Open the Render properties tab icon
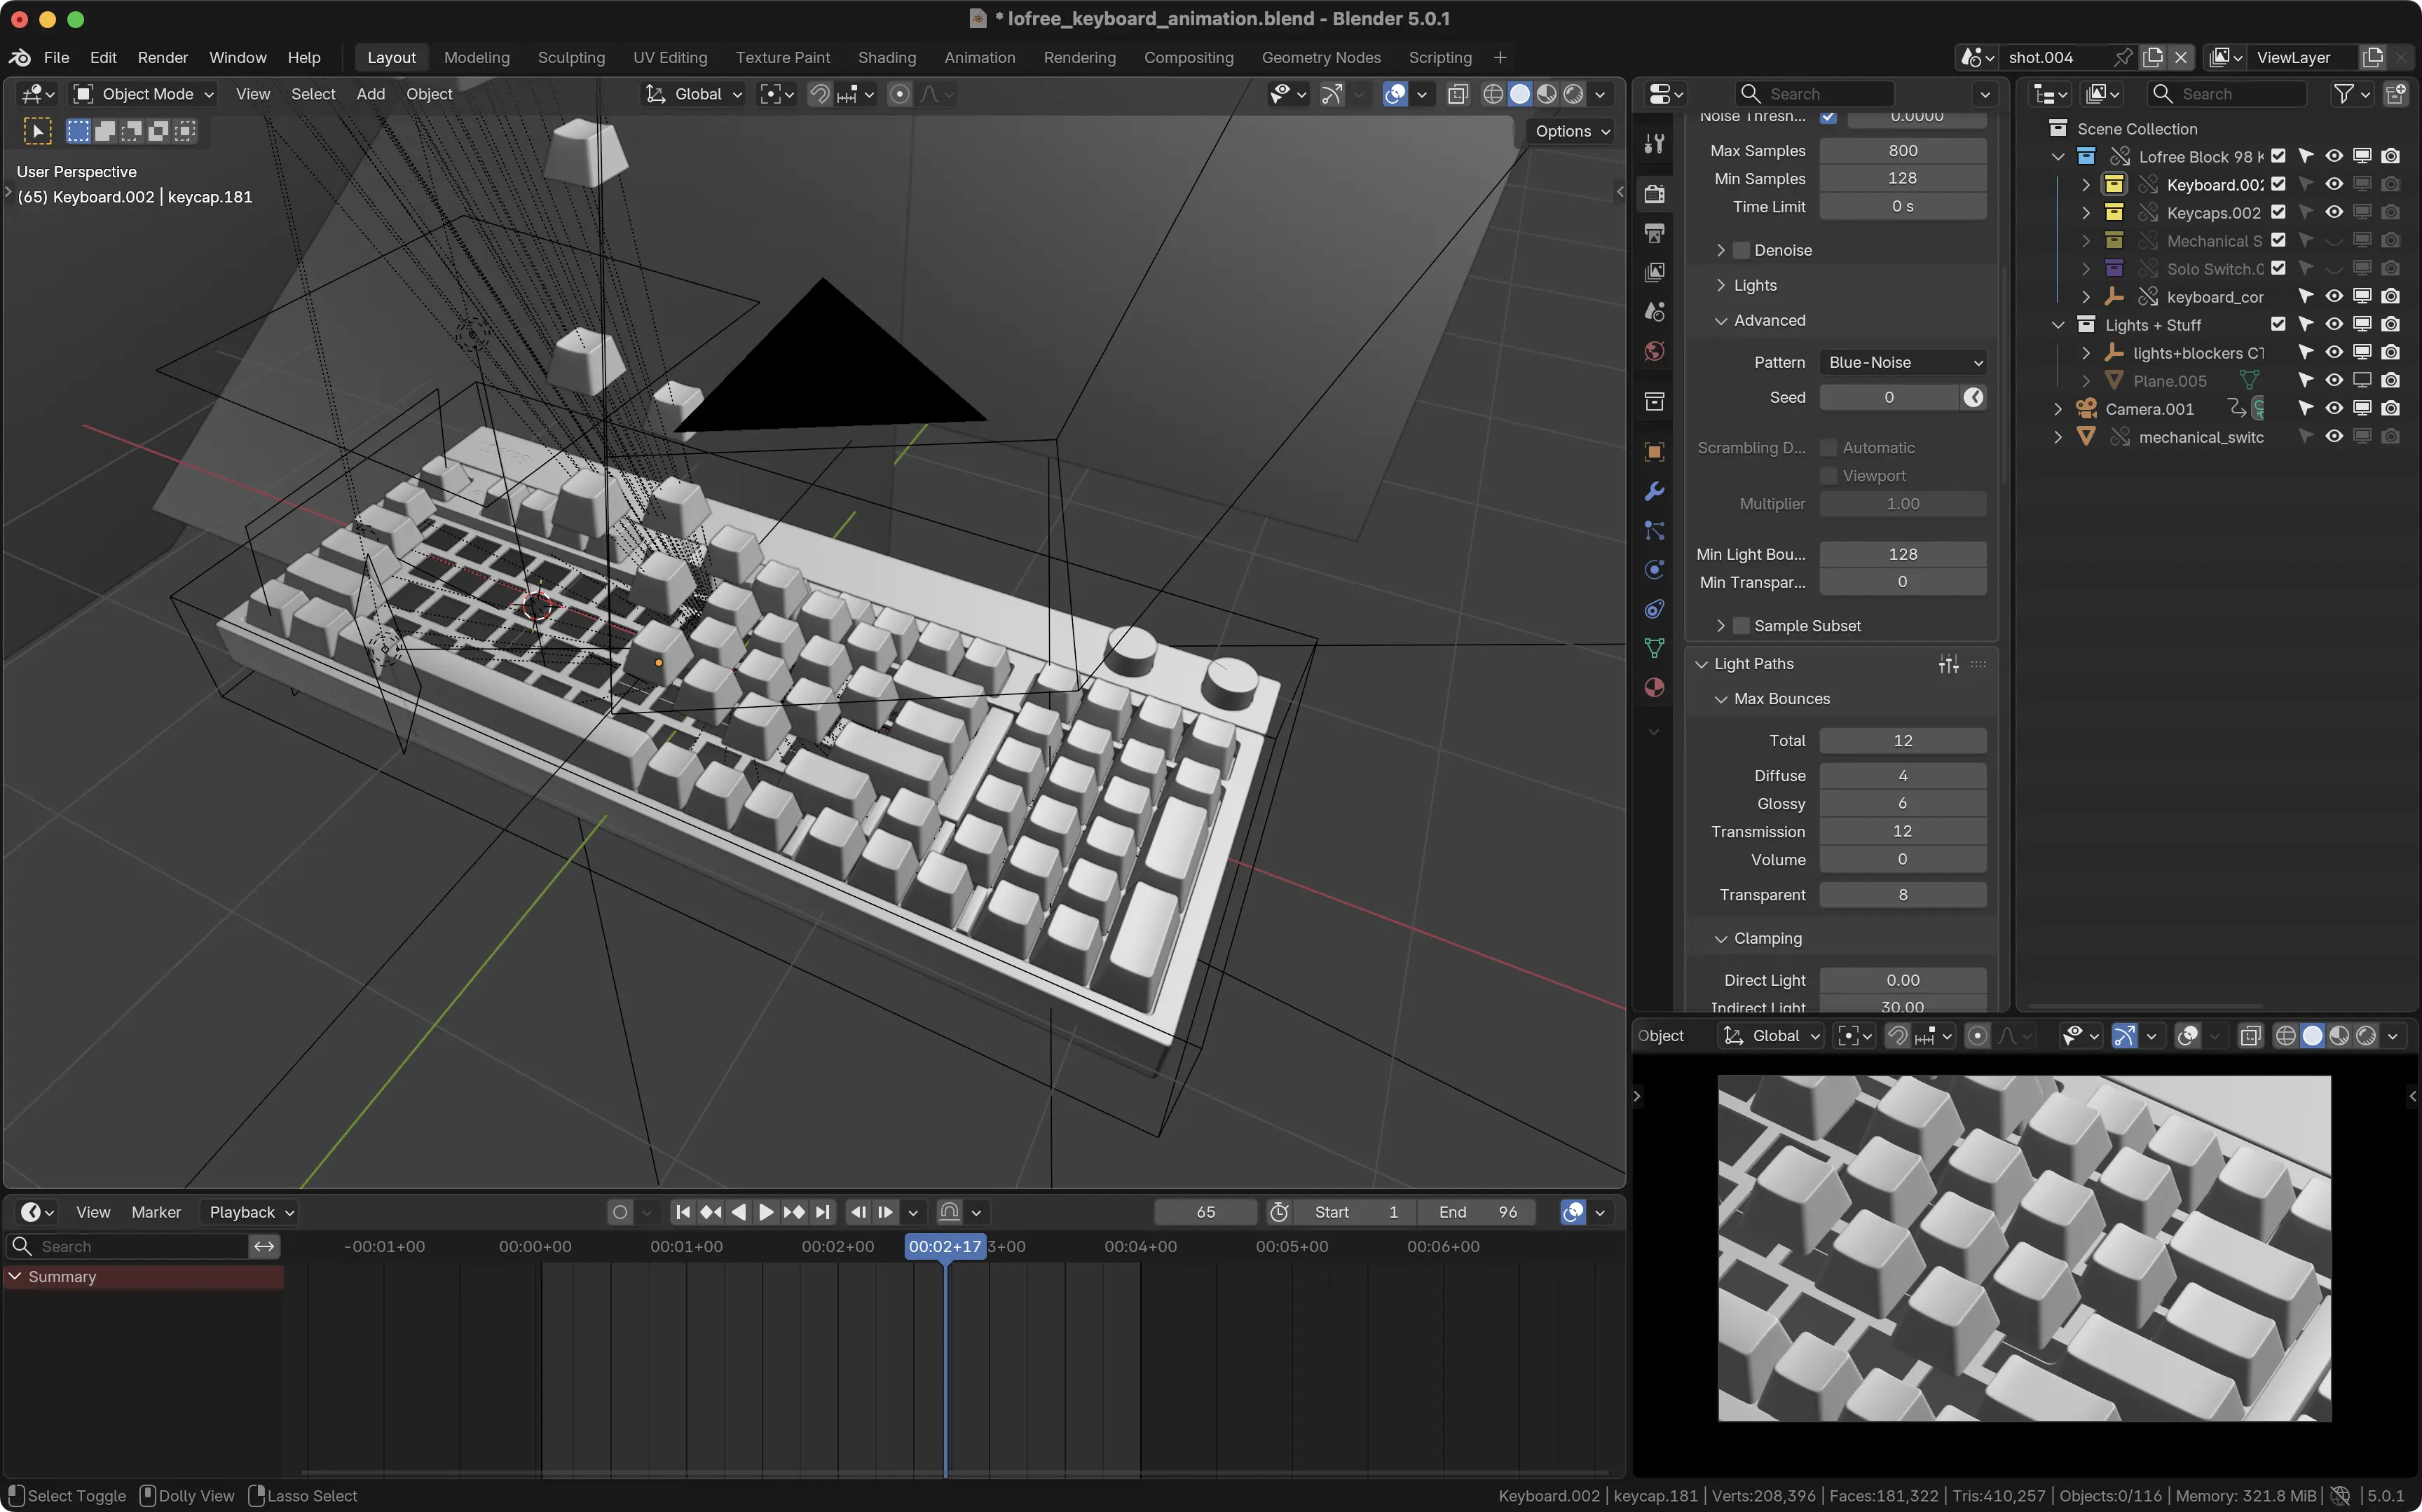The height and width of the screenshot is (1512, 2422). click(x=1655, y=194)
